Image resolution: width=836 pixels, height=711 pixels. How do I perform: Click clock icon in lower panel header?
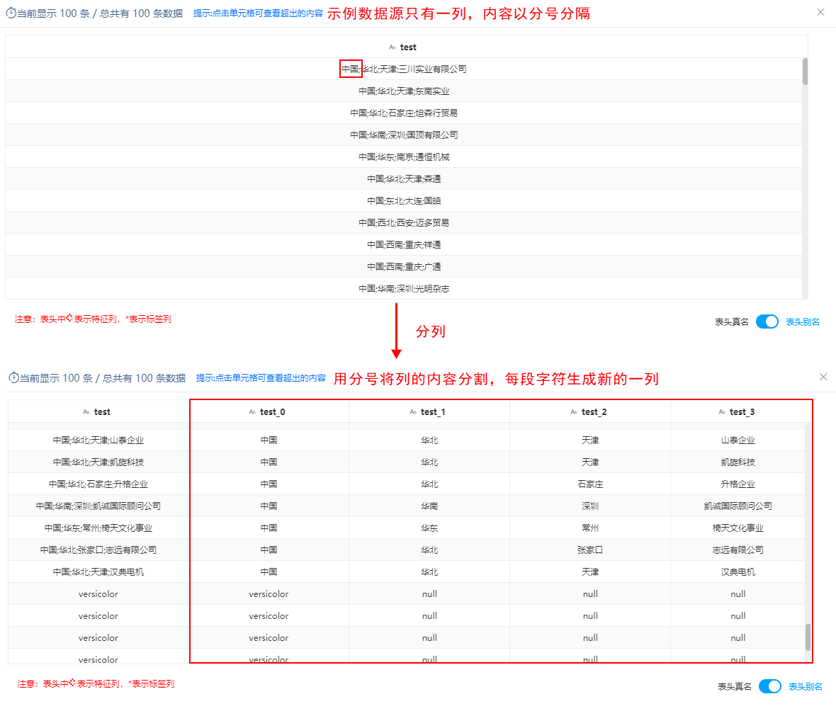point(14,377)
